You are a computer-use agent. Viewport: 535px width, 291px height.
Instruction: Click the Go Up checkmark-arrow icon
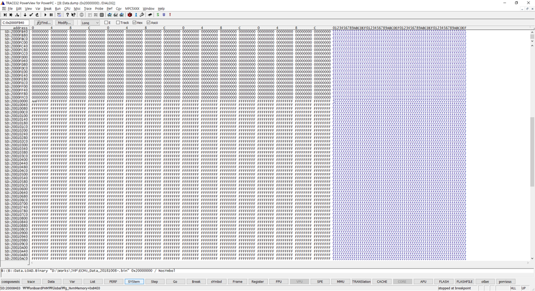(x=31, y=14)
